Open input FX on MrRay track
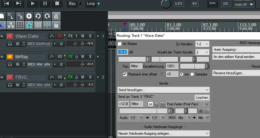 (24, 64)
